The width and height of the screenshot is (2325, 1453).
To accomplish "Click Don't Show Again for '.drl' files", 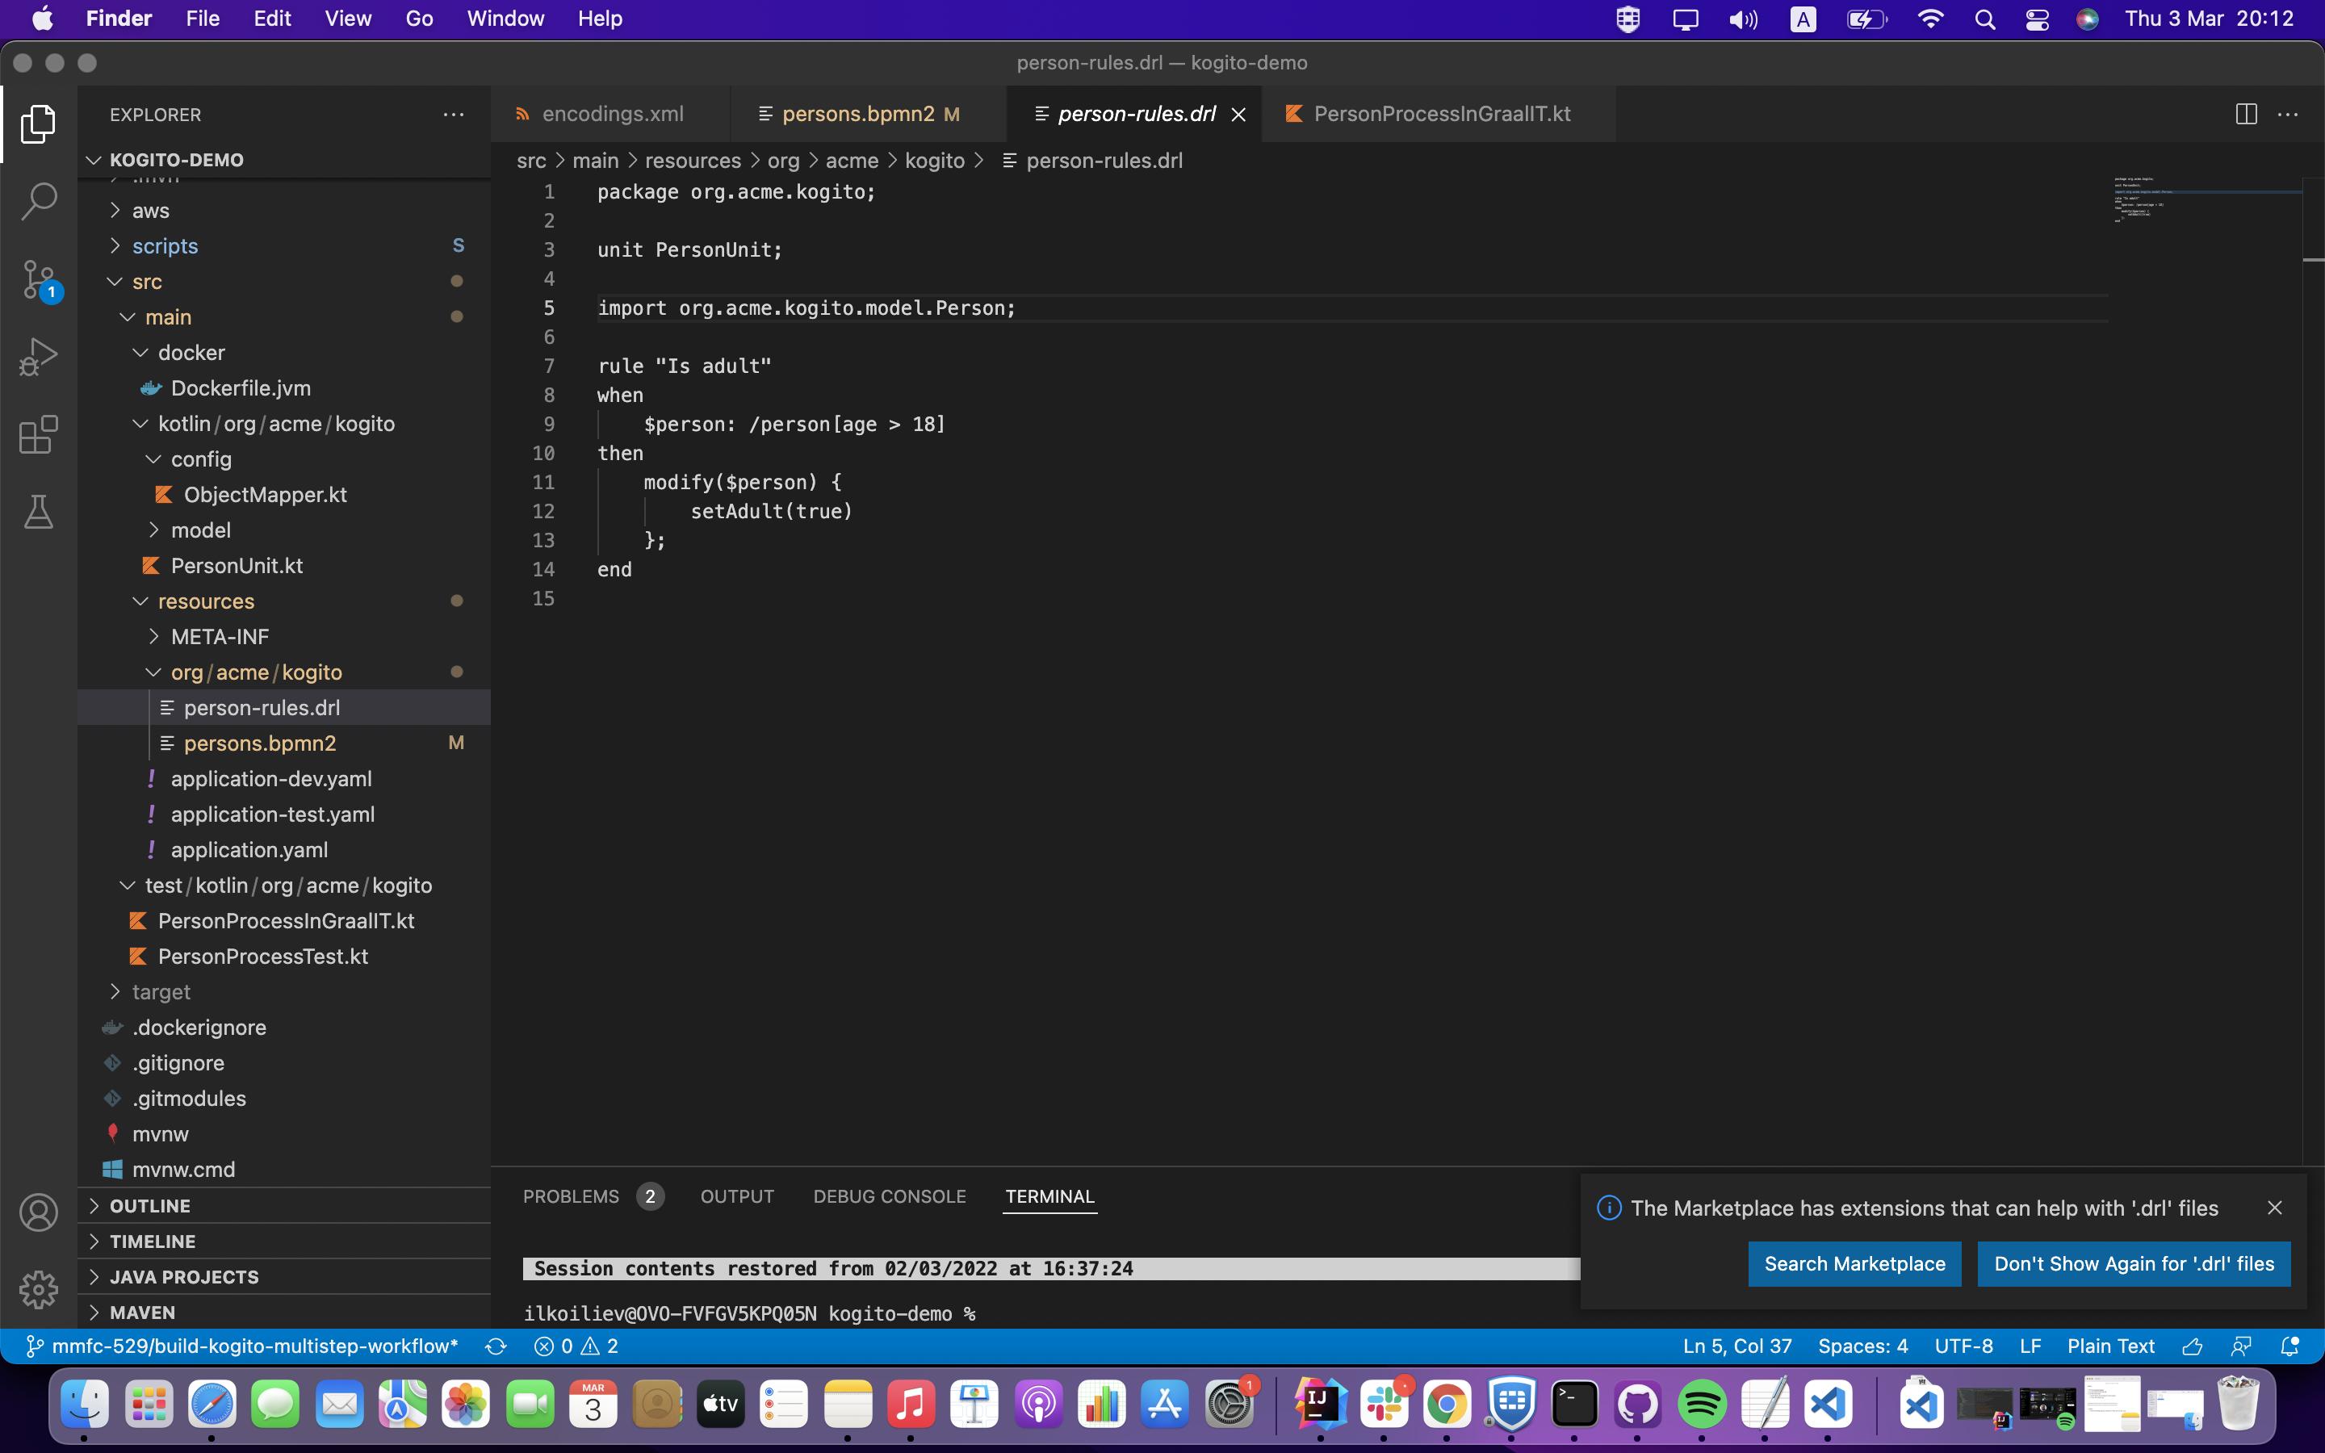I will click(x=2133, y=1263).
